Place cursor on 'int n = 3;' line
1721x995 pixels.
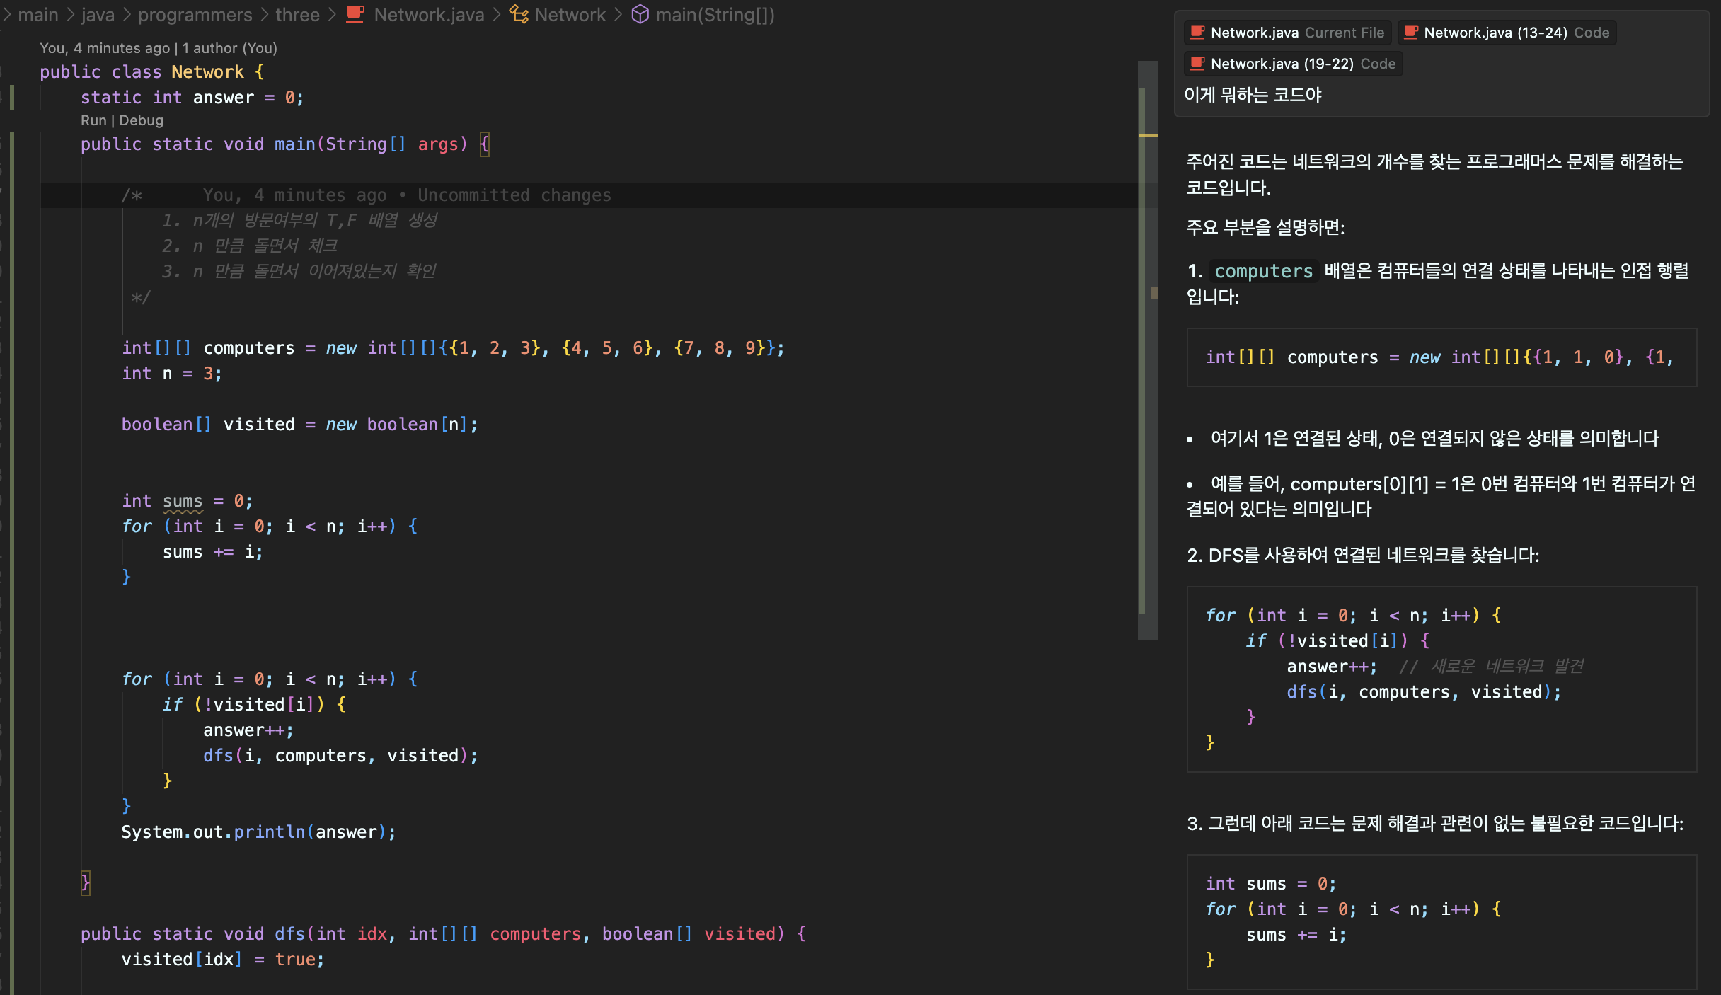172,374
